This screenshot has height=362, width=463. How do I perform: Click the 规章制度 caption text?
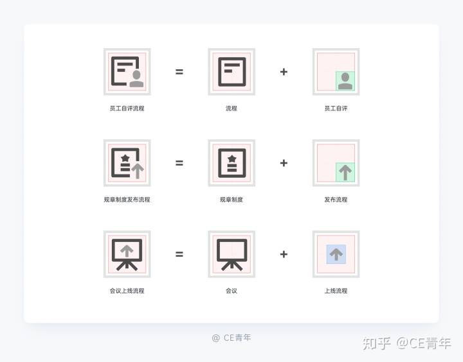pyautogui.click(x=232, y=200)
